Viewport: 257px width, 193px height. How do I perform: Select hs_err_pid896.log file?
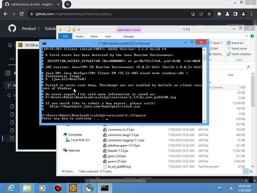click(119, 167)
